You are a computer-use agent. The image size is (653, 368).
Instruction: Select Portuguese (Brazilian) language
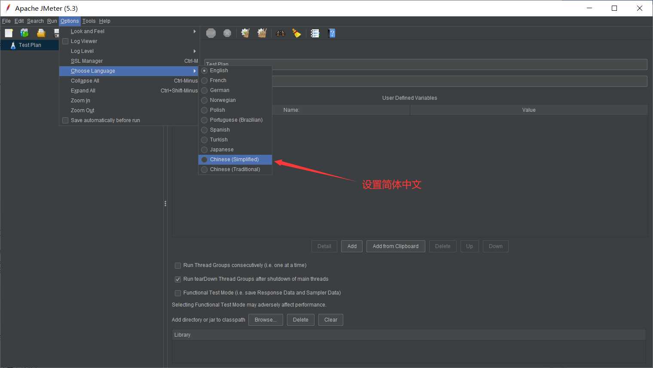pos(235,120)
